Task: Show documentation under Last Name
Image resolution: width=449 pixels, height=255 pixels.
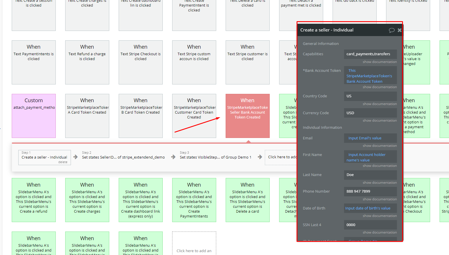Action: click(x=380, y=183)
